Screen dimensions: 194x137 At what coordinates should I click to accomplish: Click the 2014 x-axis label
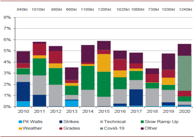pyautogui.click(x=88, y=111)
